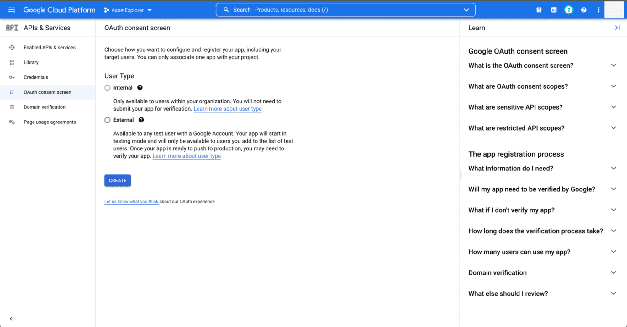This screenshot has width=627, height=327.
Task: Click the AssetExplorer project icon
Action: coord(107,10)
